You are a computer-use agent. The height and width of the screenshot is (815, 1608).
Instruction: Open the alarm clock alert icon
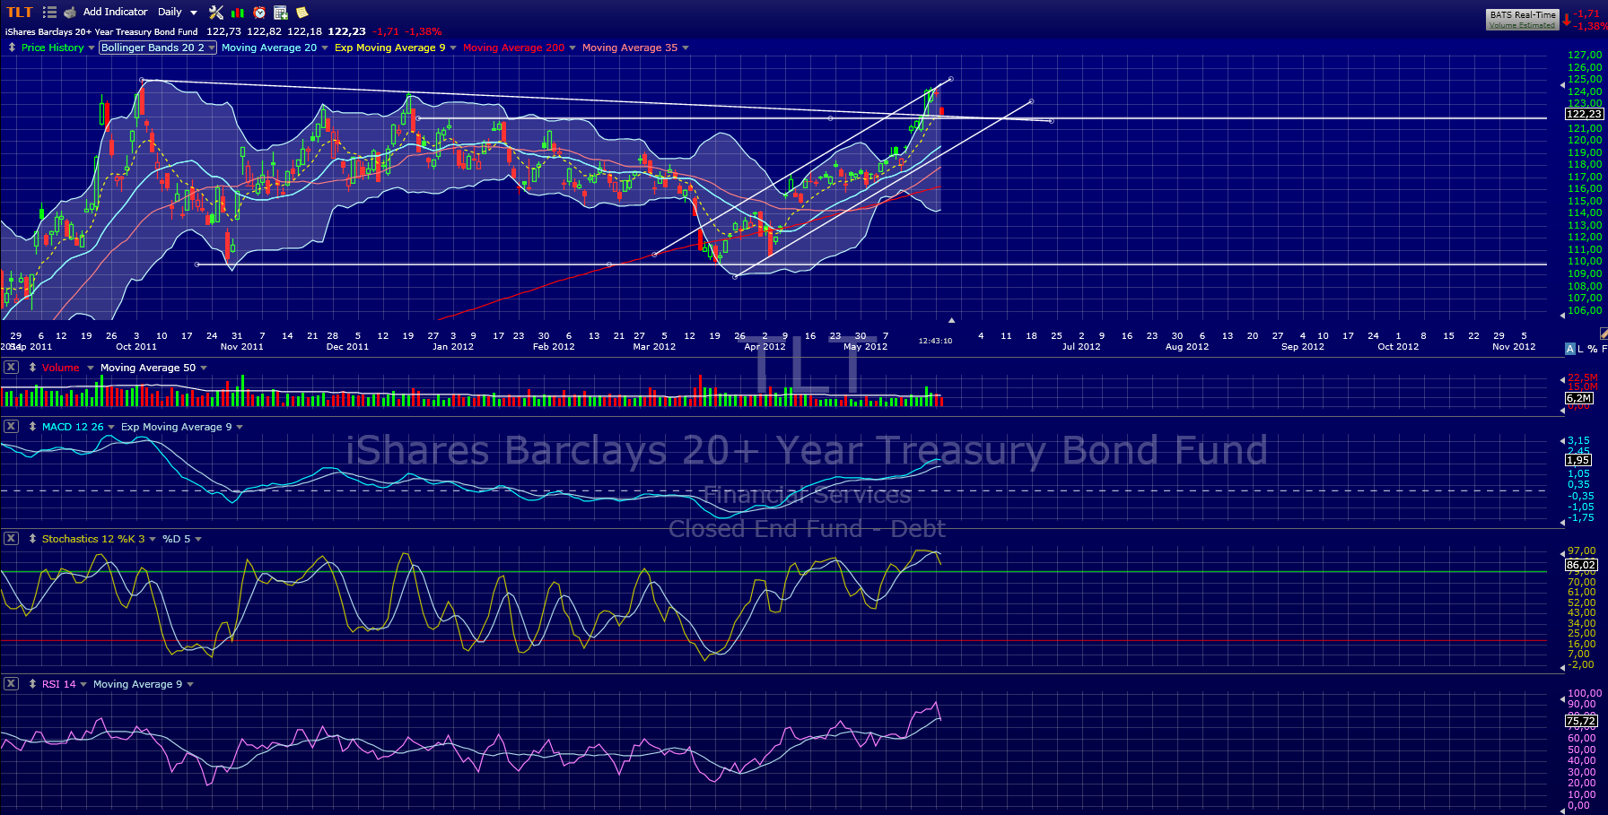(259, 13)
